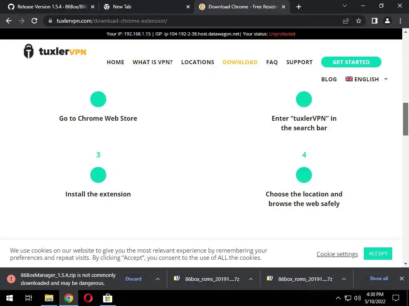409x306 pixels.
Task: Open a new tab with plus button
Action: point(299,7)
